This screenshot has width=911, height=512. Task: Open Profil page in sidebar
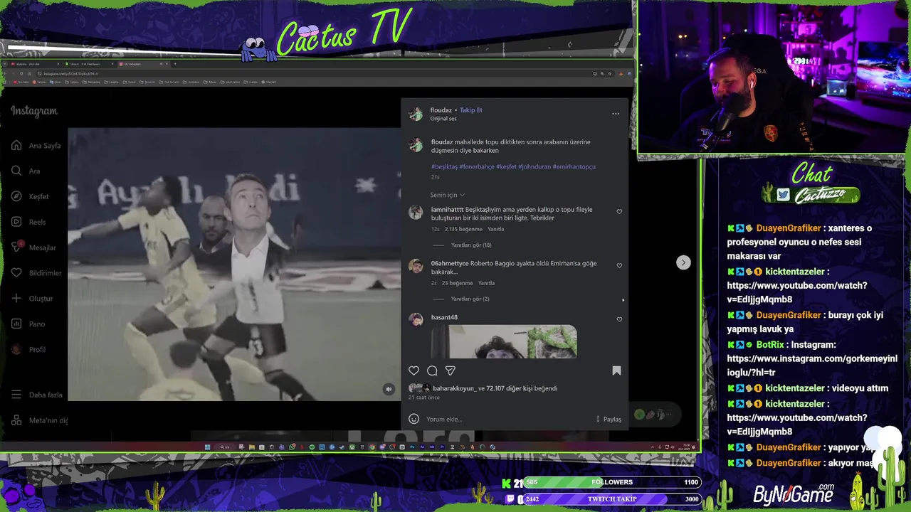[28, 349]
